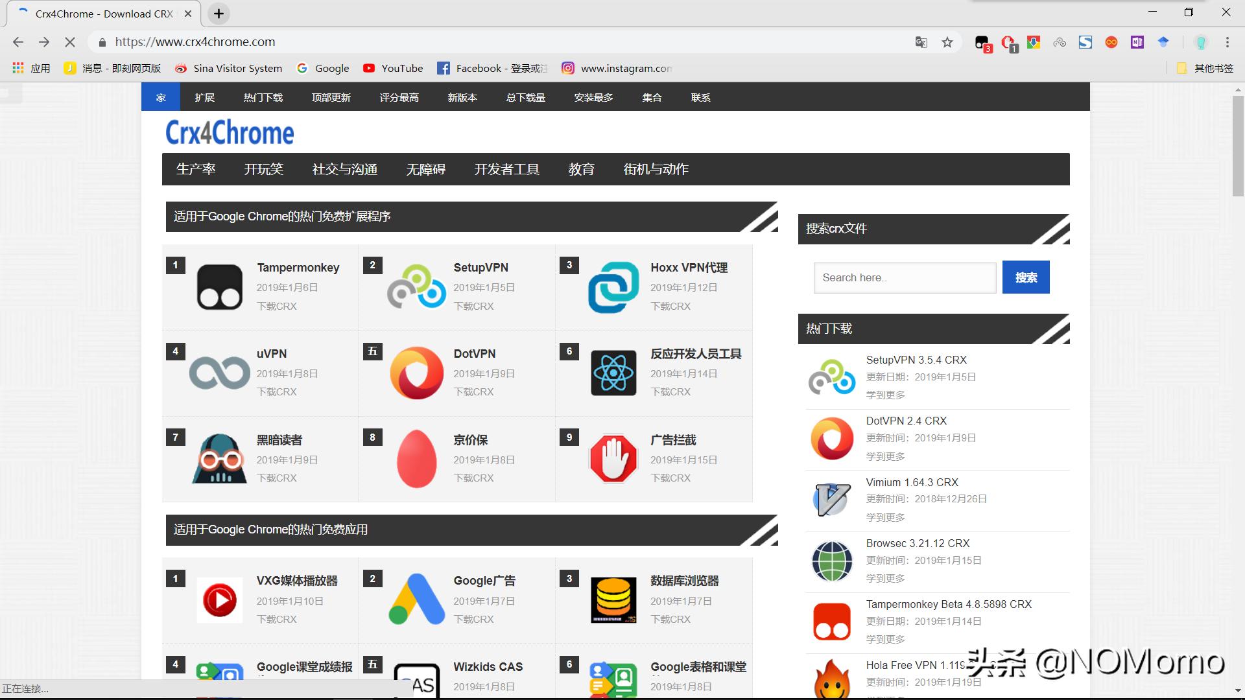
Task: Click the Tampermonkey extension icon
Action: [219, 286]
